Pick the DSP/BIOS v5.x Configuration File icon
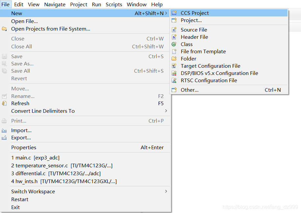Screen dimensions: 301x213 [174, 73]
